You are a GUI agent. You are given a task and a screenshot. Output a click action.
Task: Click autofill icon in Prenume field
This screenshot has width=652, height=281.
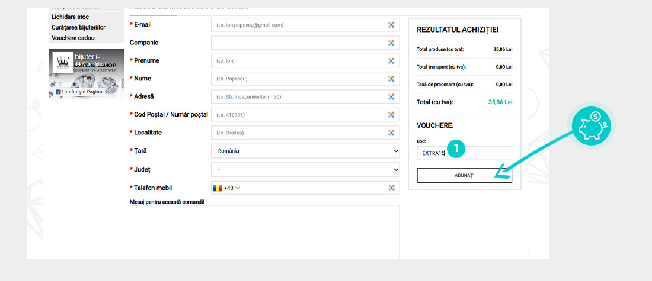(391, 61)
